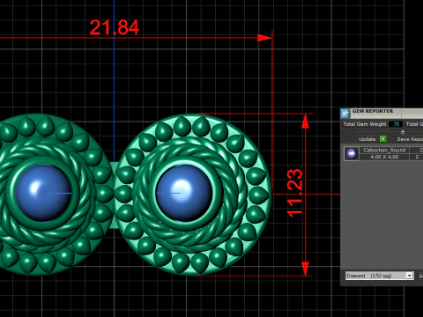Open the Diamond (3.52 spg) material dropdown
423x317 pixels.
[379, 276]
